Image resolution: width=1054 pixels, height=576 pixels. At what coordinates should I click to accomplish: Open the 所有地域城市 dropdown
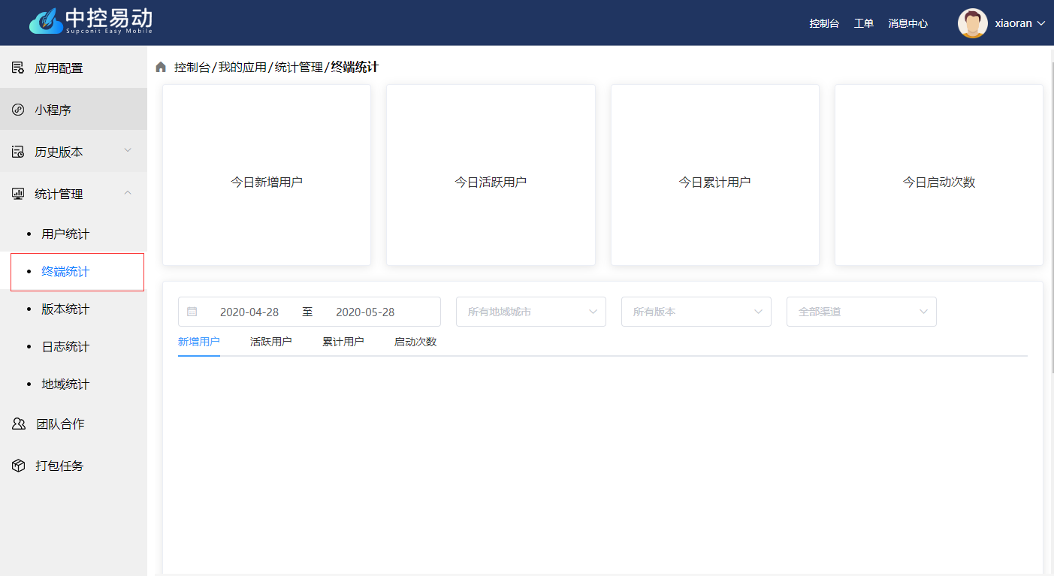pos(531,312)
